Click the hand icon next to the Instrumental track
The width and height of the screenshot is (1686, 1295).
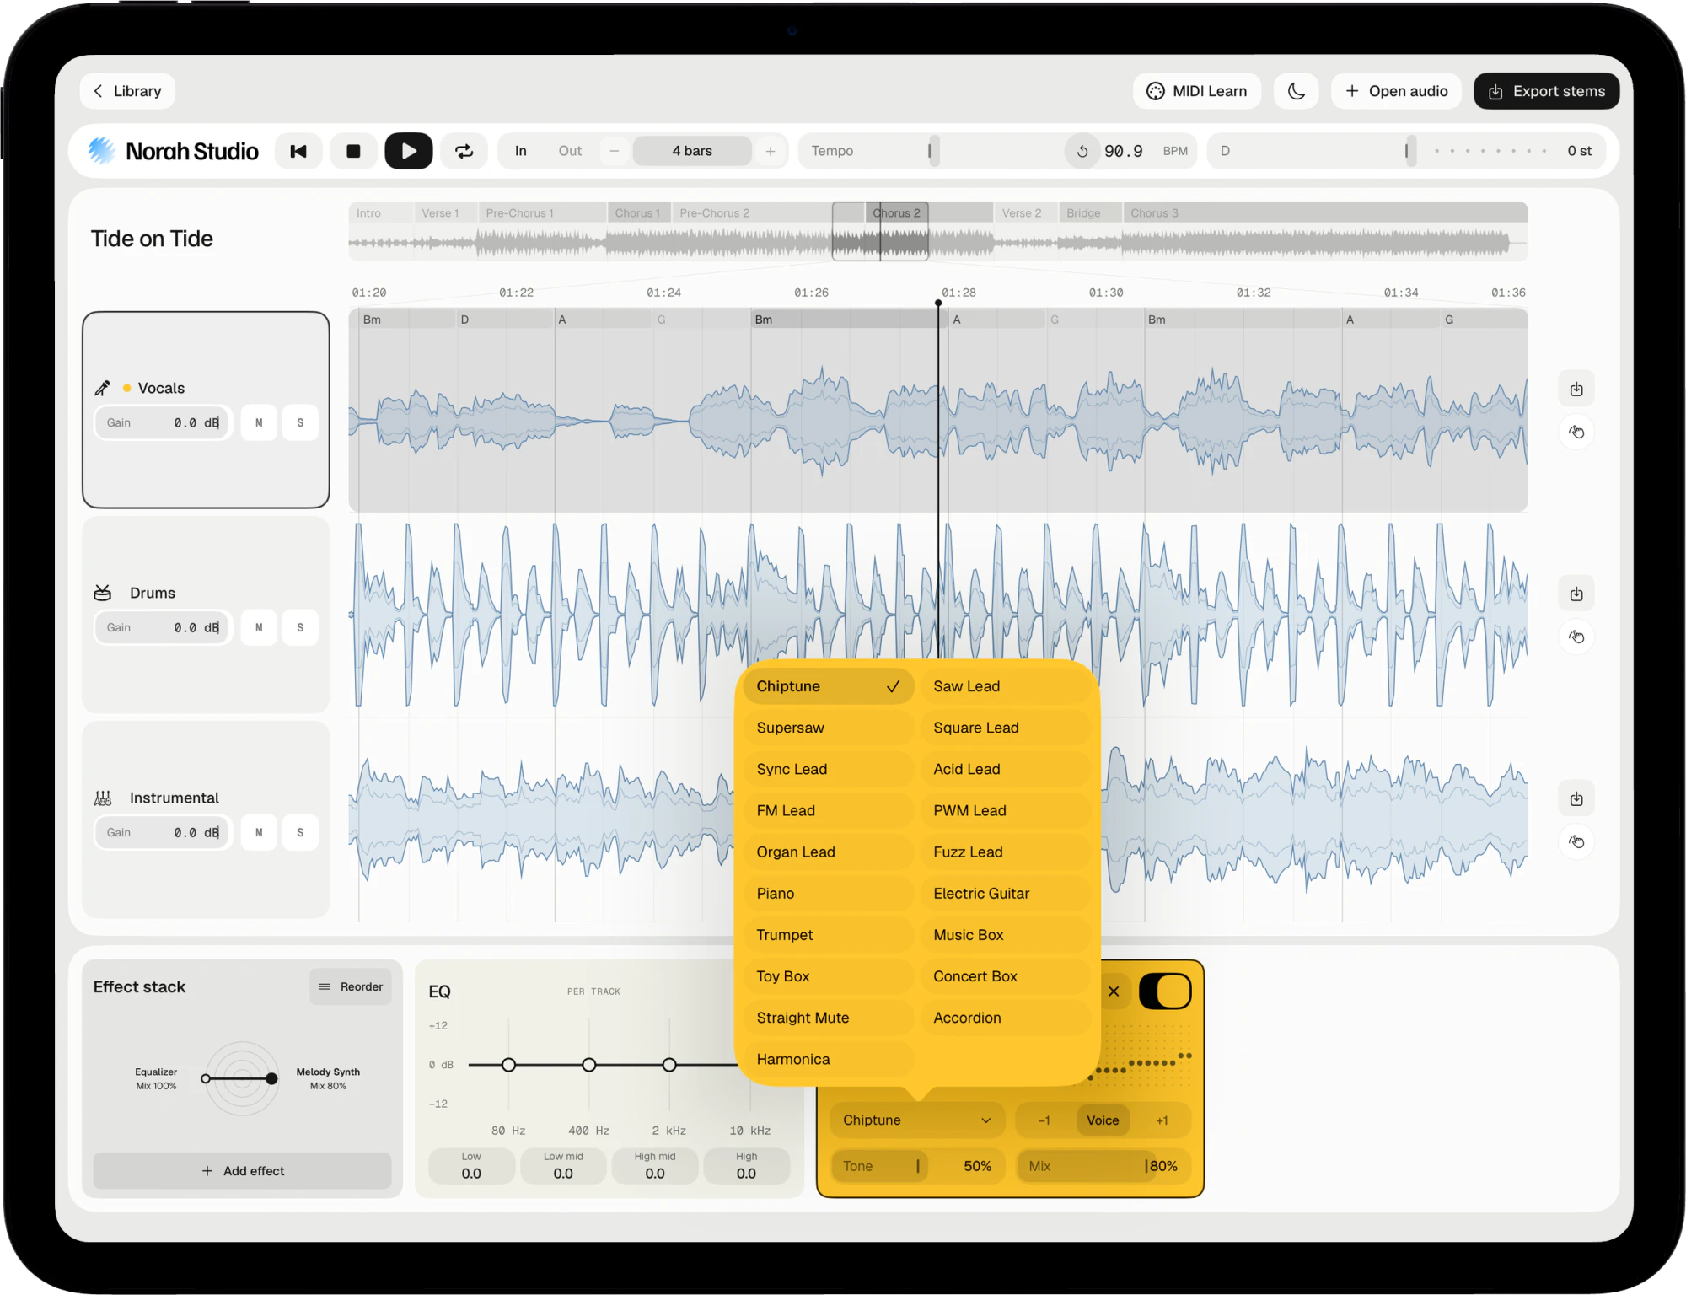coord(1576,842)
